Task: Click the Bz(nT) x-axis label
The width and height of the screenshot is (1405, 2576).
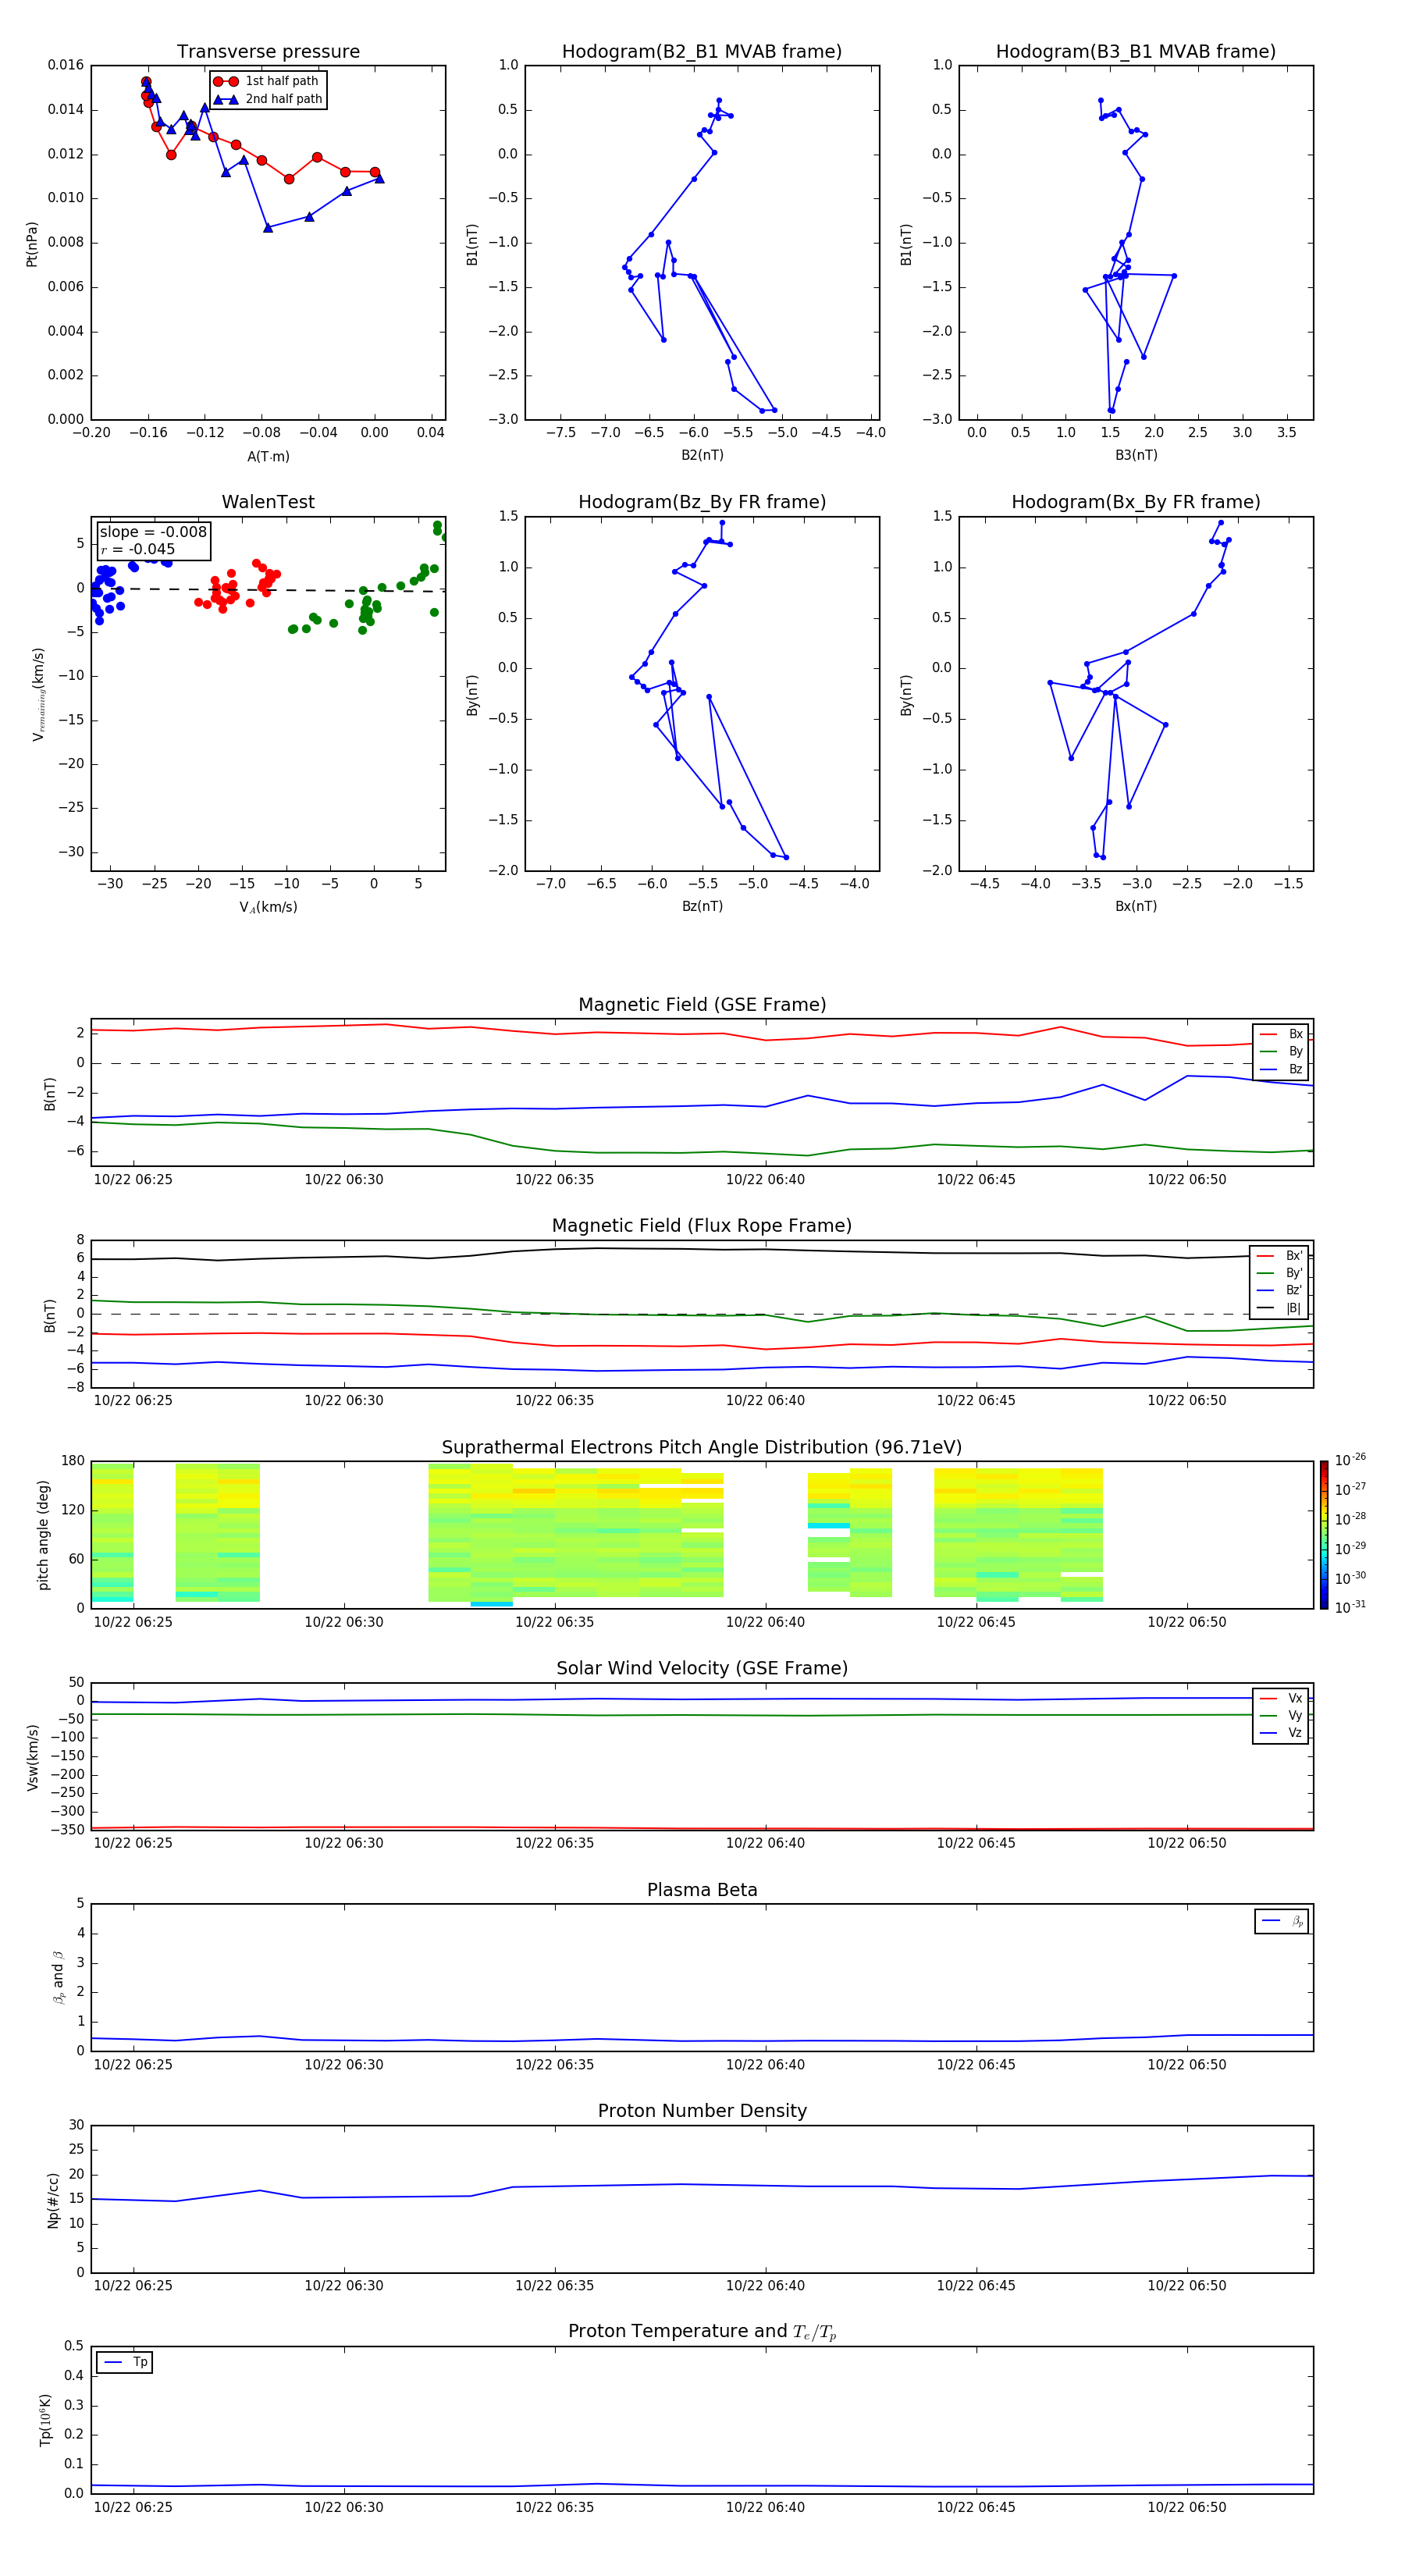Action: pos(702,906)
